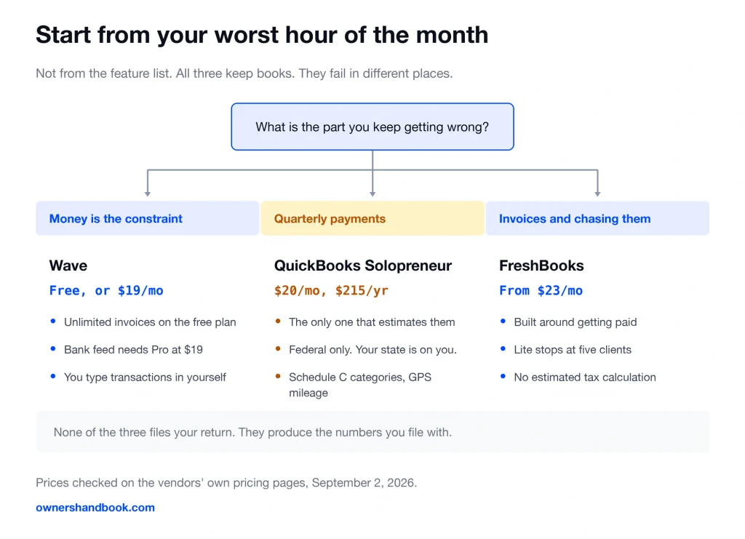
Task: Open the ownershandbook.com link
Action: point(95,507)
